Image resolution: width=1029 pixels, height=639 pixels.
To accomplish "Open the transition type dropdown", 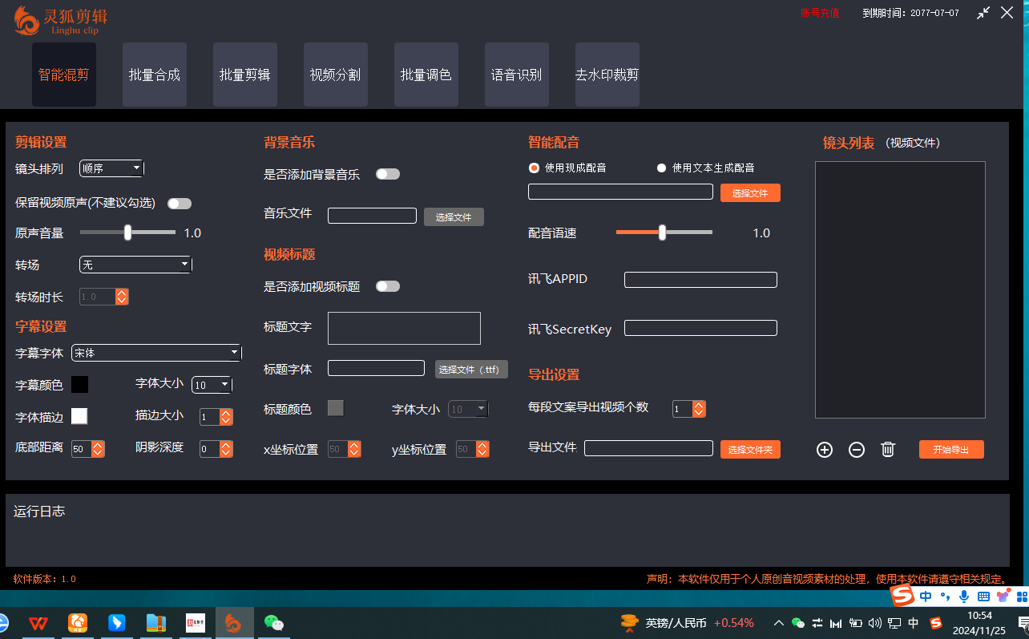I will click(x=135, y=265).
